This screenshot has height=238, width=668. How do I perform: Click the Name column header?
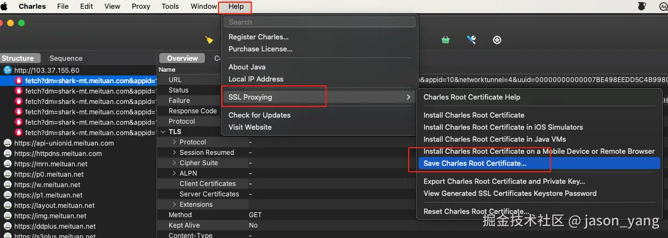point(167,69)
